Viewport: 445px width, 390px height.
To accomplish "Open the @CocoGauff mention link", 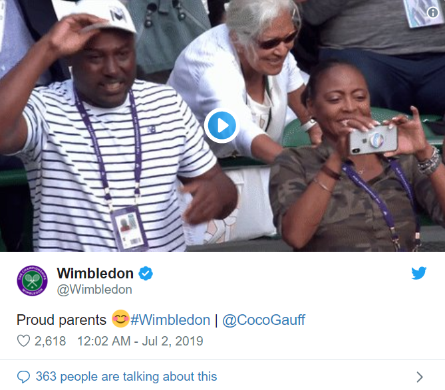I will tap(263, 320).
